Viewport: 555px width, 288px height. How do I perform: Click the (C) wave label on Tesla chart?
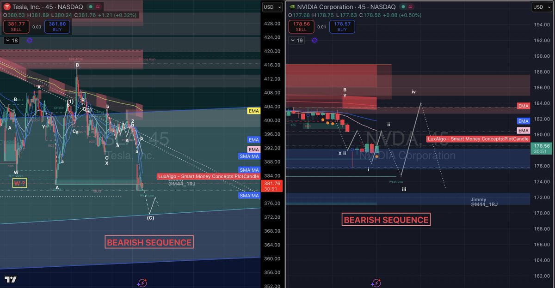click(x=150, y=218)
